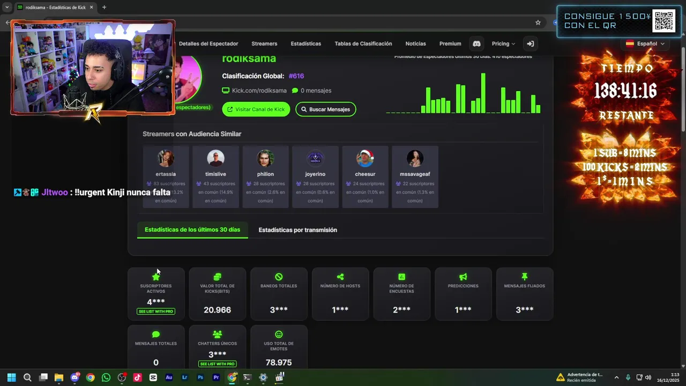Open the browser tab search dropdown arrow
Screen dimensions: 686x386
tap(7, 8)
